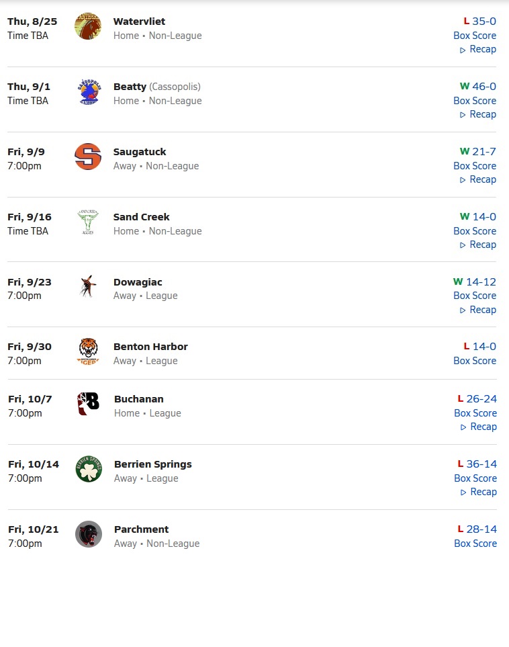Click the Dowagiac team name
Viewport: 509px width, 647px height.
[138, 282]
